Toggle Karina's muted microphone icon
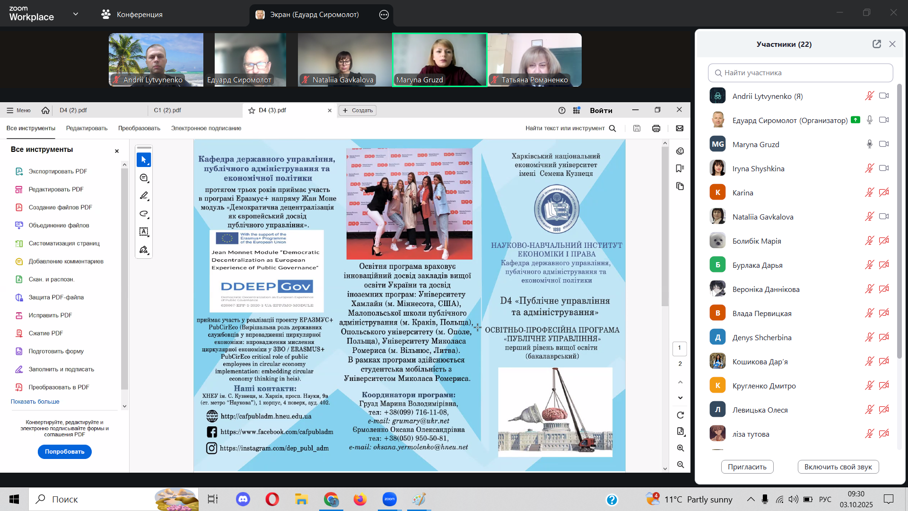The height and width of the screenshot is (511, 908). (869, 193)
